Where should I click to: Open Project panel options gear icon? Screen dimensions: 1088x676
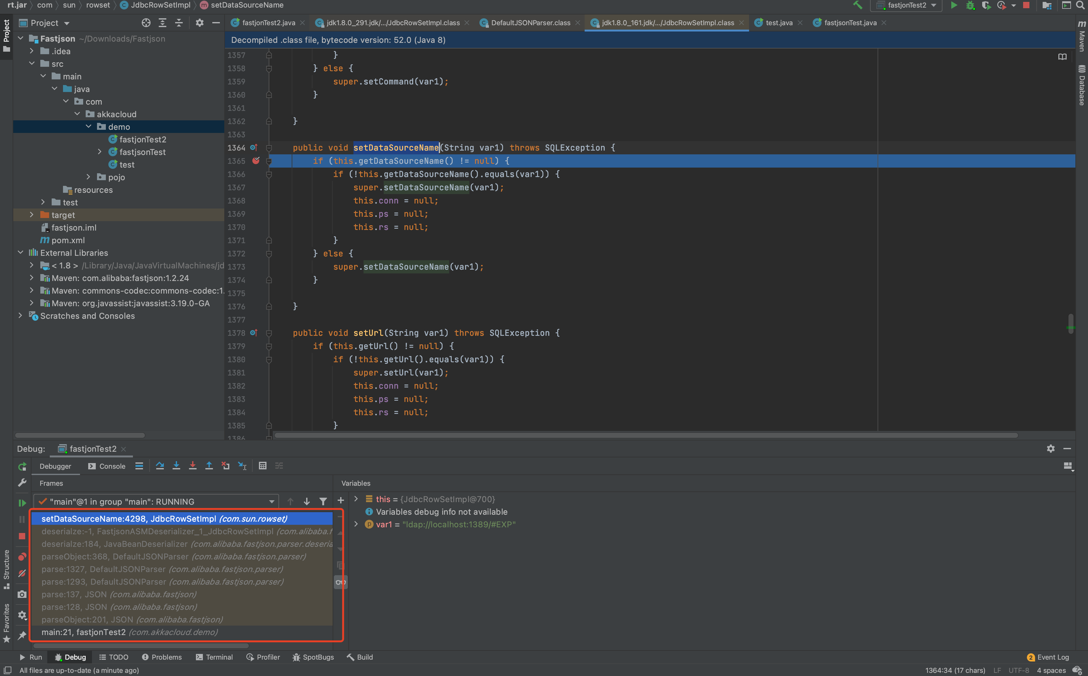click(199, 23)
